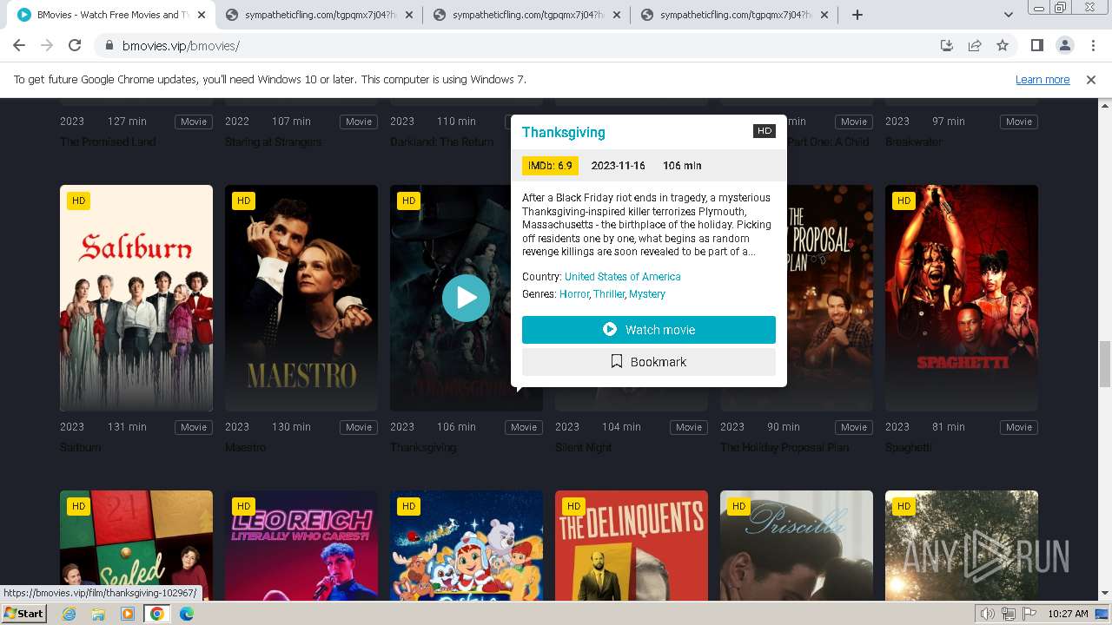Select the BMovies - Watch Free Movies tab
This screenshot has height=625, width=1112.
pos(111,15)
